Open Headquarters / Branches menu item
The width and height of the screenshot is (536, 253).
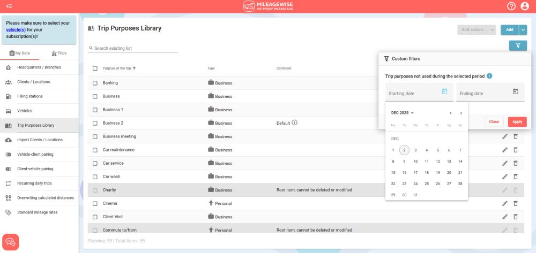pos(39,67)
